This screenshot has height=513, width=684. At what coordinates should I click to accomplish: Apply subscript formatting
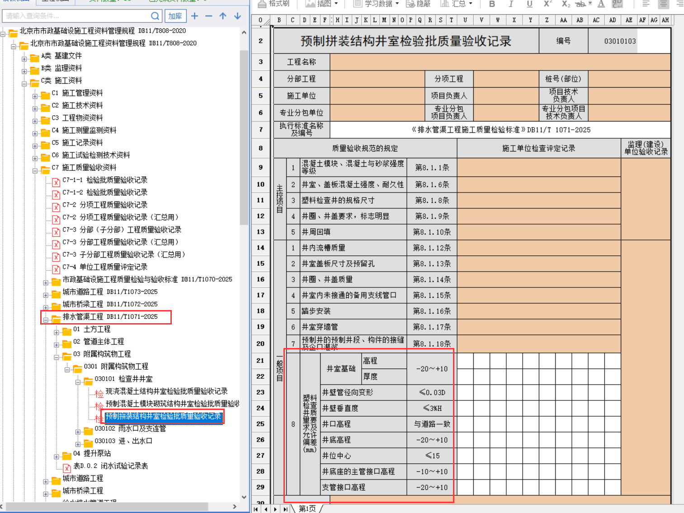point(566,4)
